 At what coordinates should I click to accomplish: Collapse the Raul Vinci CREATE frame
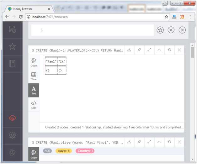(159, 142)
